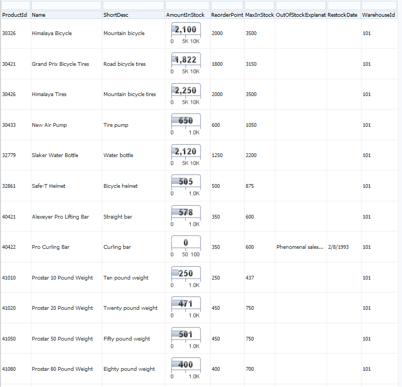Click the ShortDesc column header
This screenshot has height=387, width=402.
(133, 15)
